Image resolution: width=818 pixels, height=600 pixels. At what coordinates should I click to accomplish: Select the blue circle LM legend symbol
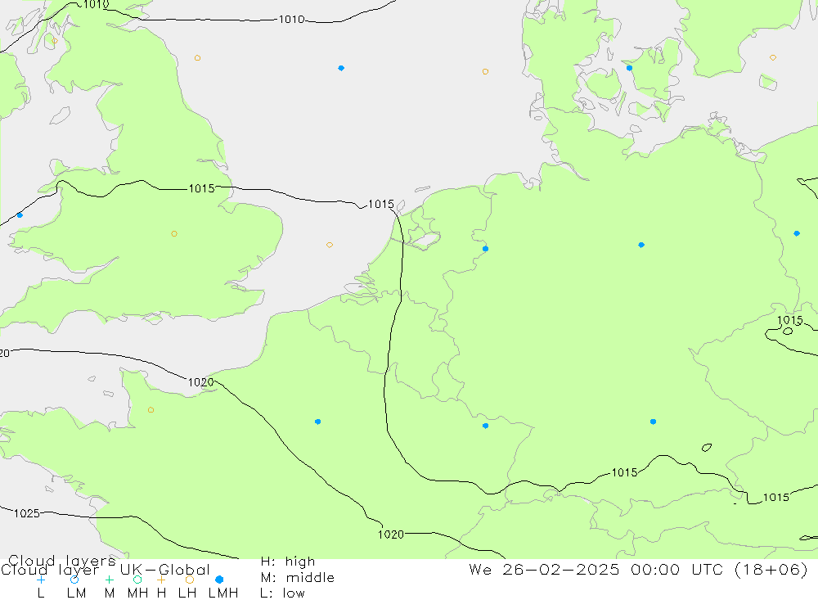74,580
